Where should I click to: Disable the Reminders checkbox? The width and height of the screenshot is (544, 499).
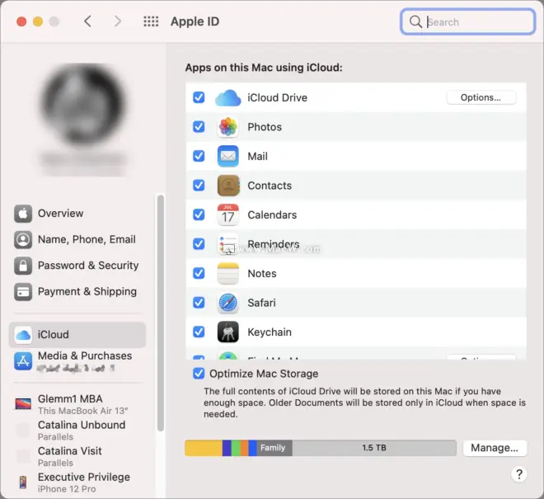(199, 244)
